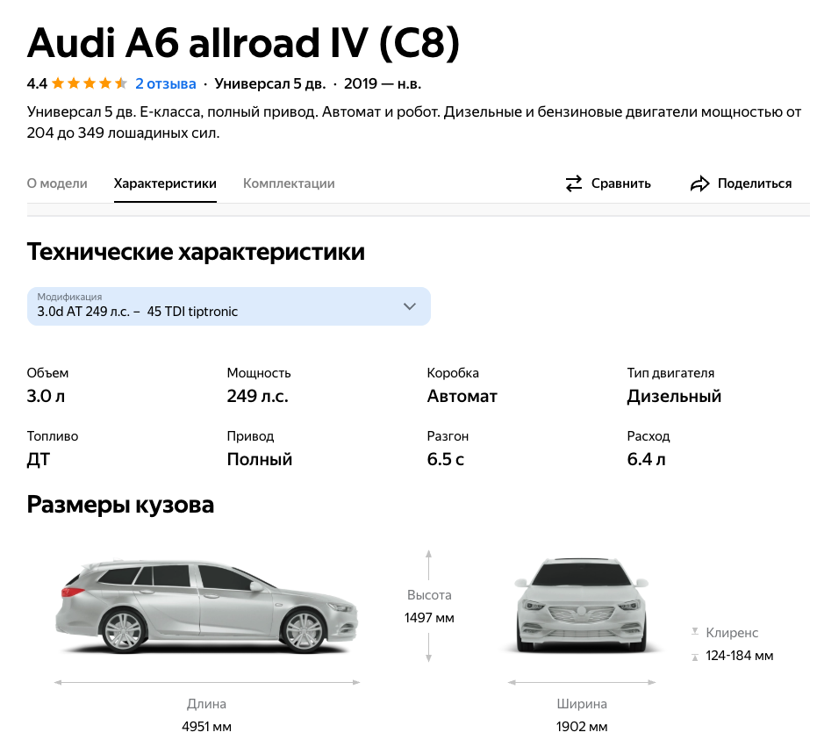Click the 'Полный' drive value
The height and width of the screenshot is (754, 817).
pyautogui.click(x=260, y=460)
